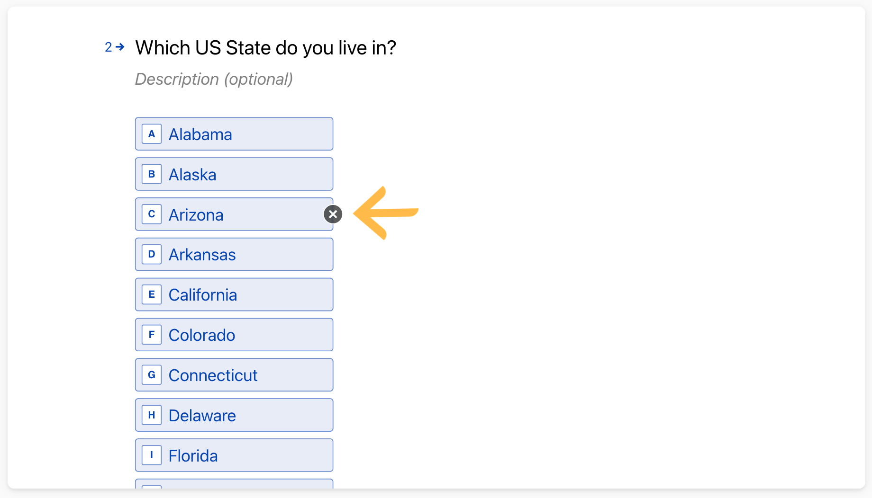Viewport: 872px width, 498px height.
Task: Pick the Colorado option
Action: point(234,335)
